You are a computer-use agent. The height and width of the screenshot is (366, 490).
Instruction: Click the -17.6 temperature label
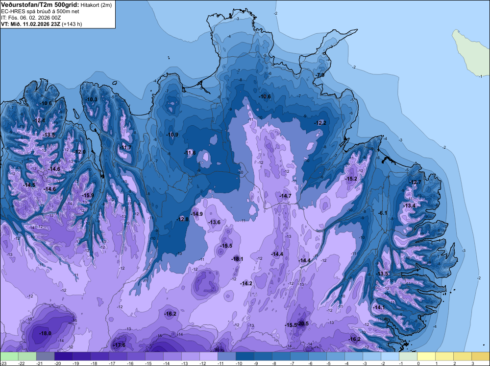[x=120, y=345]
